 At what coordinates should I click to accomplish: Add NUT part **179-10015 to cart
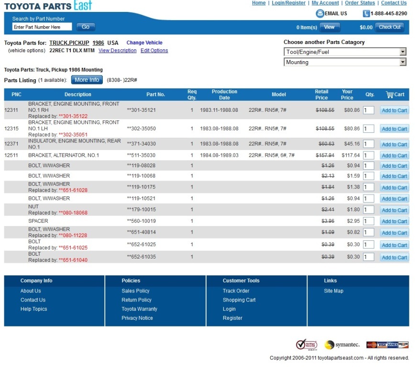click(395, 210)
